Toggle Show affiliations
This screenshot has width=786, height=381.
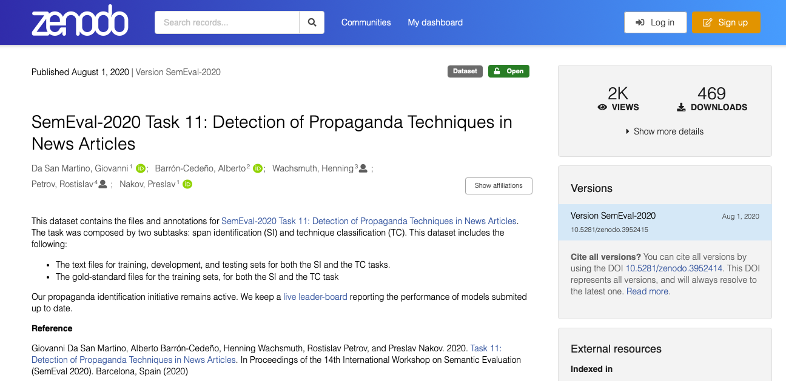pyautogui.click(x=499, y=185)
